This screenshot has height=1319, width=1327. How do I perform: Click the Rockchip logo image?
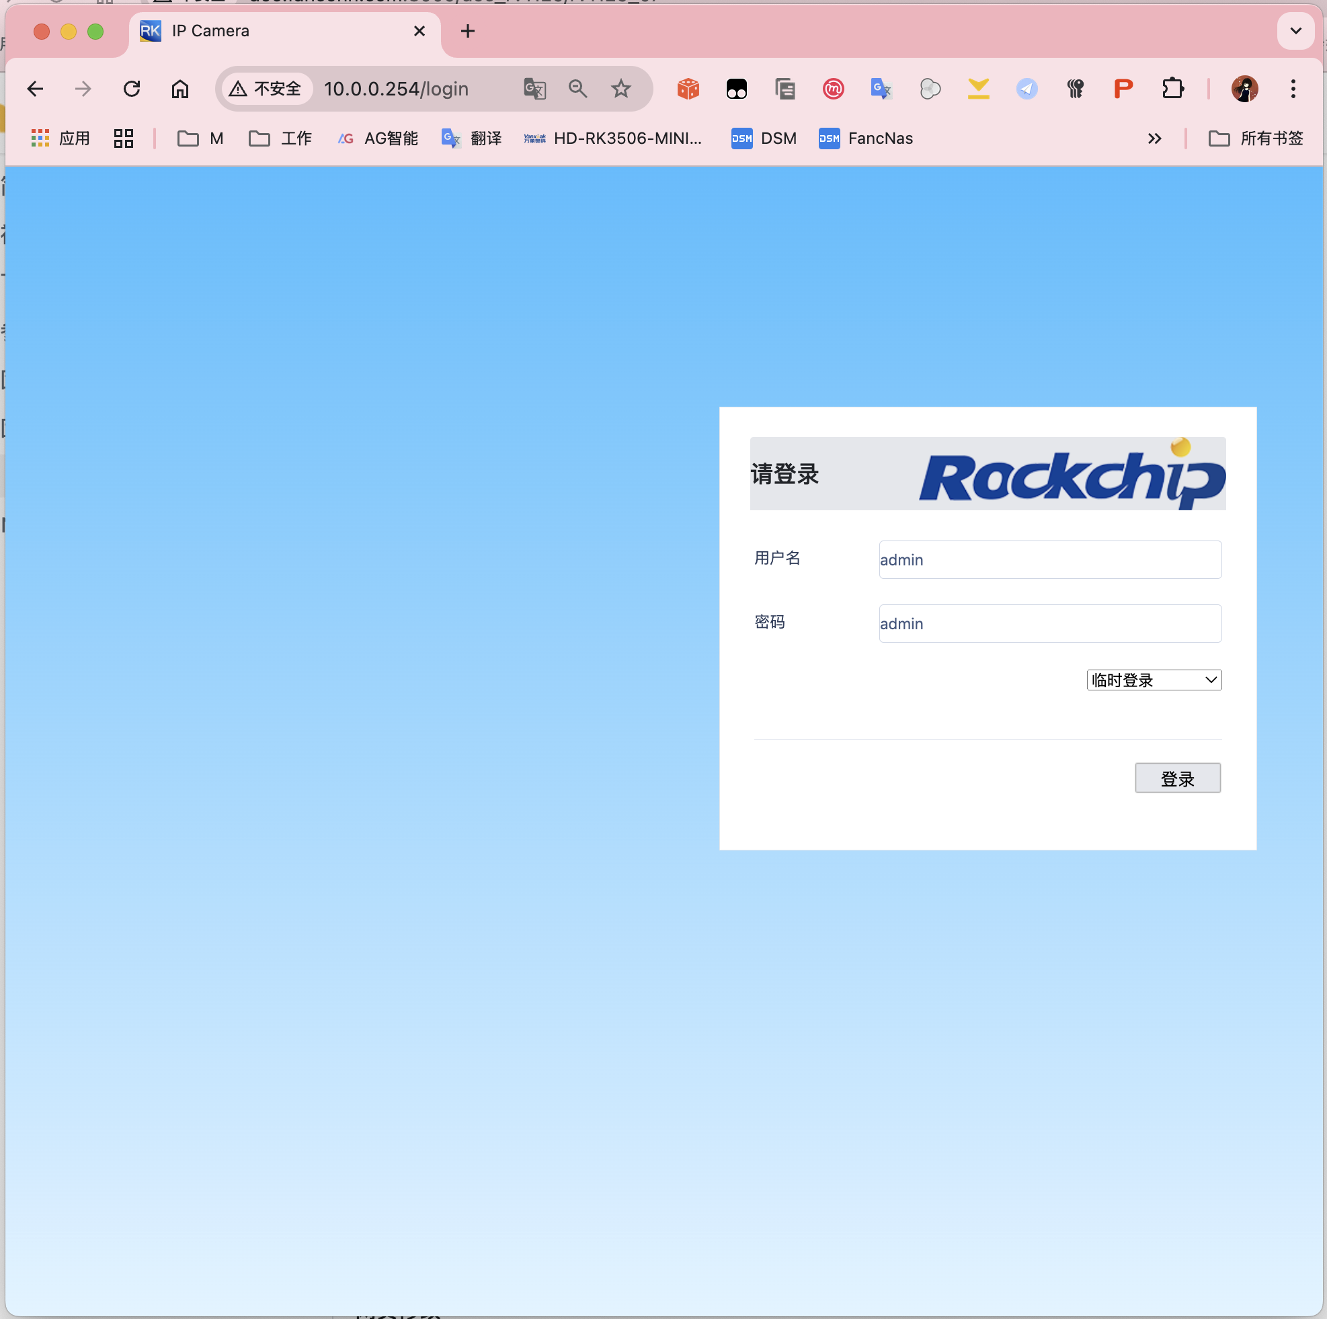point(1073,475)
